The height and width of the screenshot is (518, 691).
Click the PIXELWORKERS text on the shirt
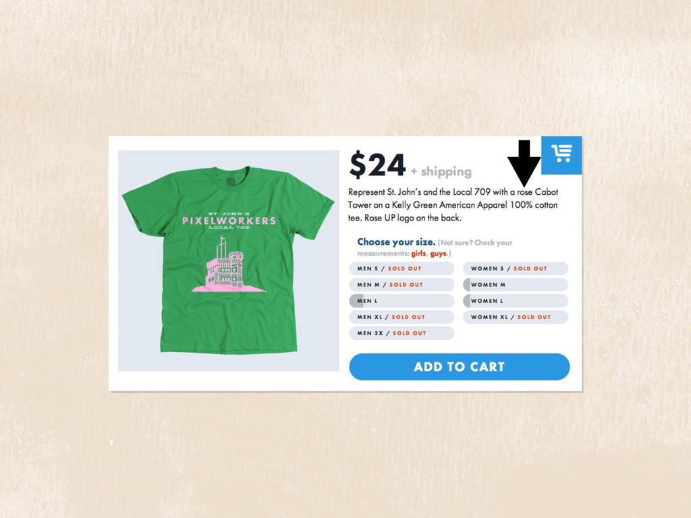click(229, 221)
